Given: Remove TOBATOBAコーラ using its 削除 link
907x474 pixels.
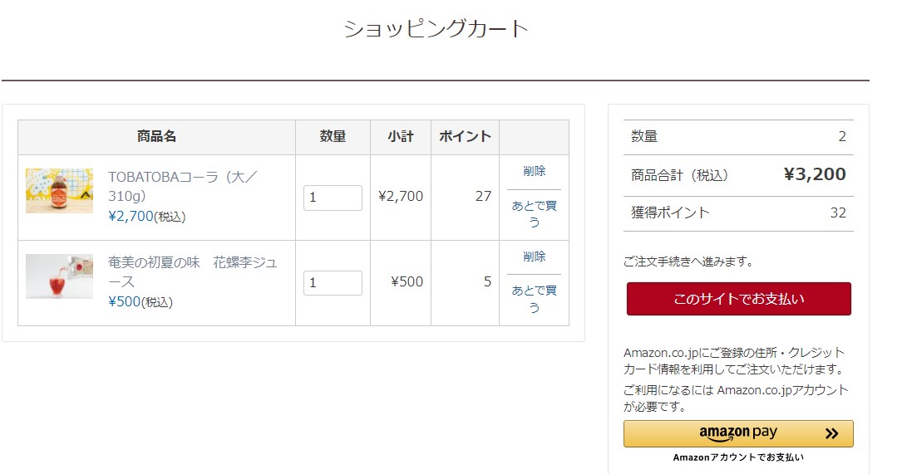Looking at the screenshot, I should click(x=535, y=171).
